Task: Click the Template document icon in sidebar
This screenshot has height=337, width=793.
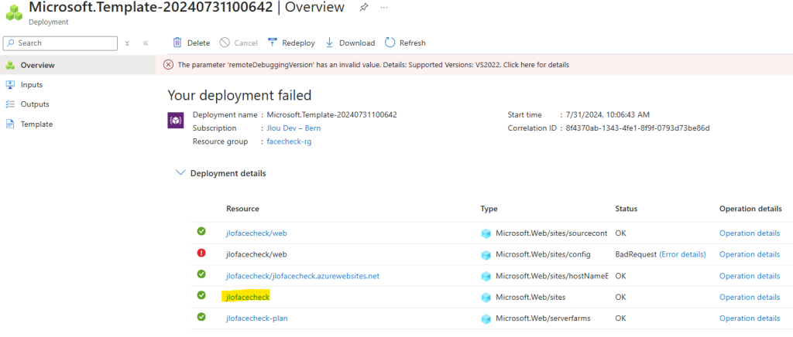Action: (x=10, y=124)
